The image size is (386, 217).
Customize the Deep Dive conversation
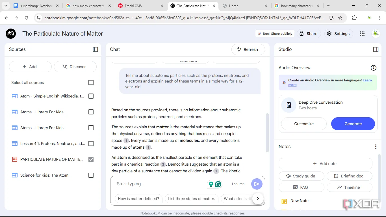point(304,124)
